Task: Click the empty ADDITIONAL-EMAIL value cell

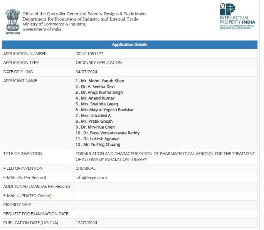Action: (x=165, y=186)
